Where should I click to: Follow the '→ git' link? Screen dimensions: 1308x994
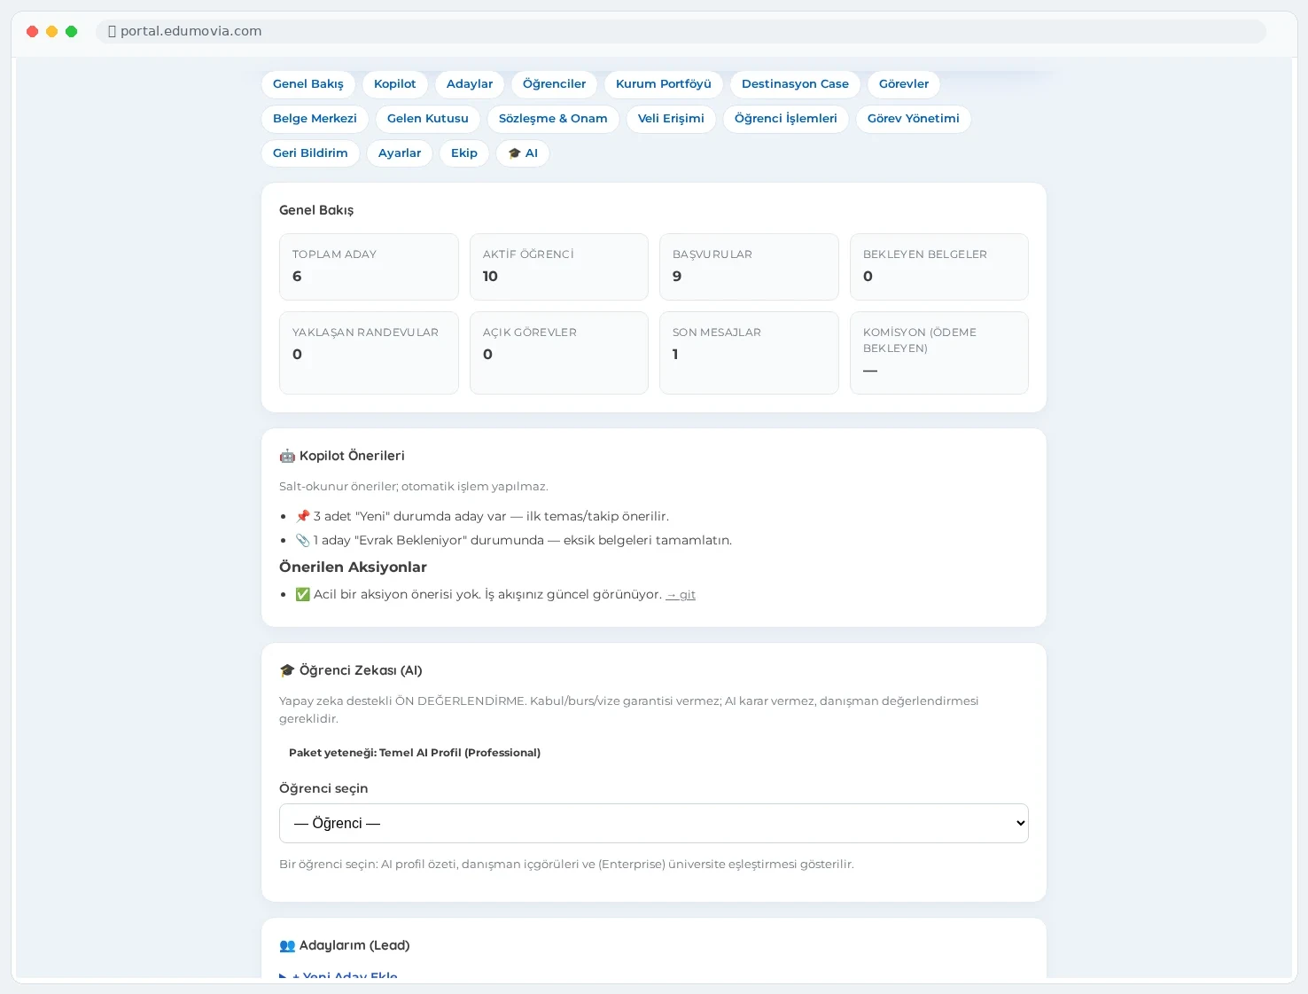click(x=681, y=595)
